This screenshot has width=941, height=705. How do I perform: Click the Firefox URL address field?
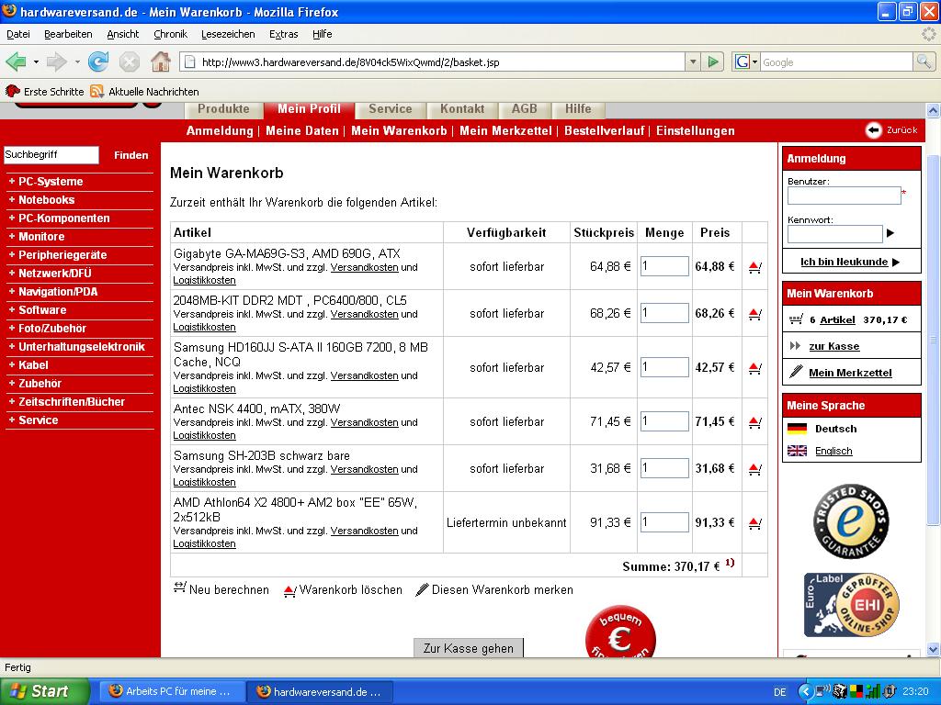[432, 62]
